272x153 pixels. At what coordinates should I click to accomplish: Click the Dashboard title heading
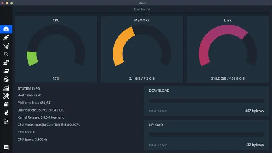(x=142, y=9)
